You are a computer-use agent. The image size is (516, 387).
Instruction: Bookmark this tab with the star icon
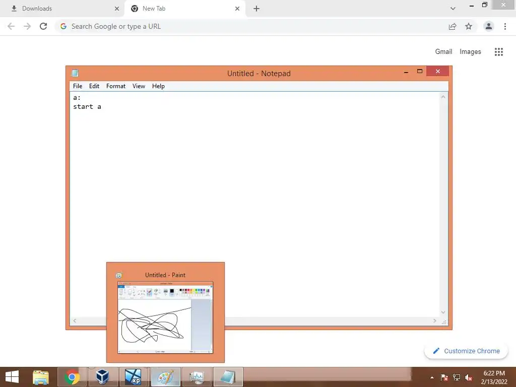click(469, 26)
